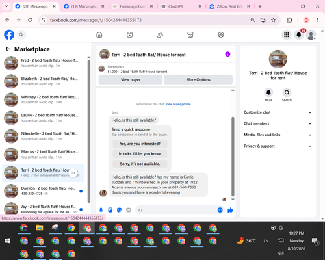This screenshot has height=260, width=325.
Task: Bookmark this page with the star
Action: (273, 20)
